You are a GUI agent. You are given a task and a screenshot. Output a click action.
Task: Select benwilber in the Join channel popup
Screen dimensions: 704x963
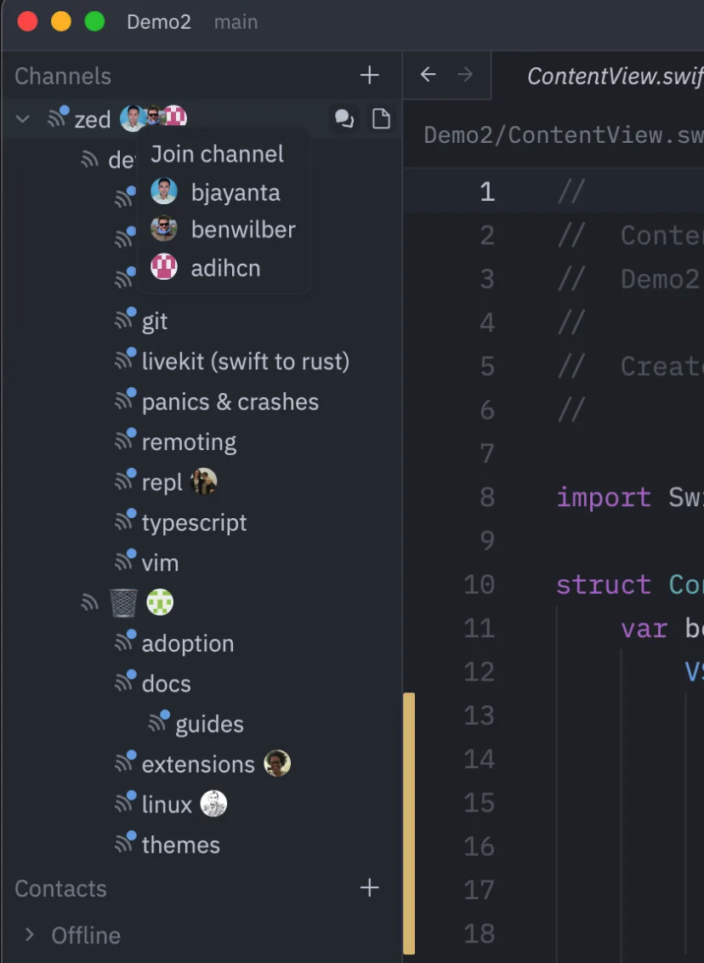pyautogui.click(x=242, y=230)
